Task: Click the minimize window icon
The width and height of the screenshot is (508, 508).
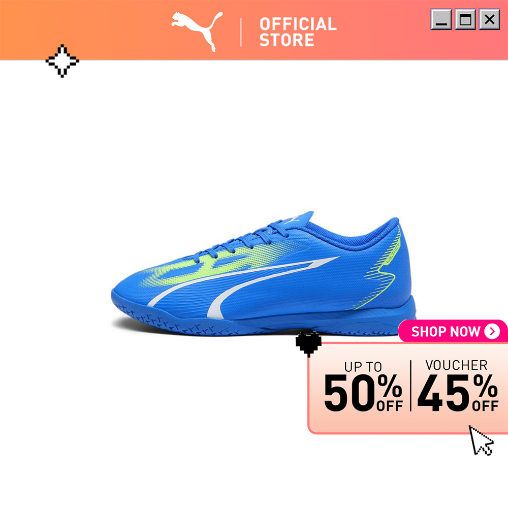Action: 441,19
